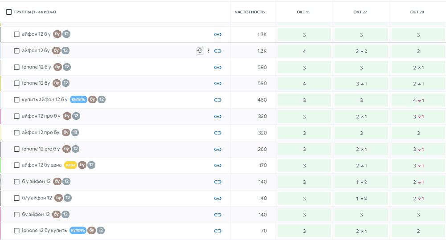Click the ОКТ 11 column header
This screenshot has width=446, height=240.
coord(303,12)
